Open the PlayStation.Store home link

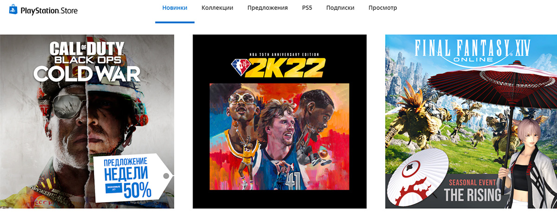click(x=43, y=10)
